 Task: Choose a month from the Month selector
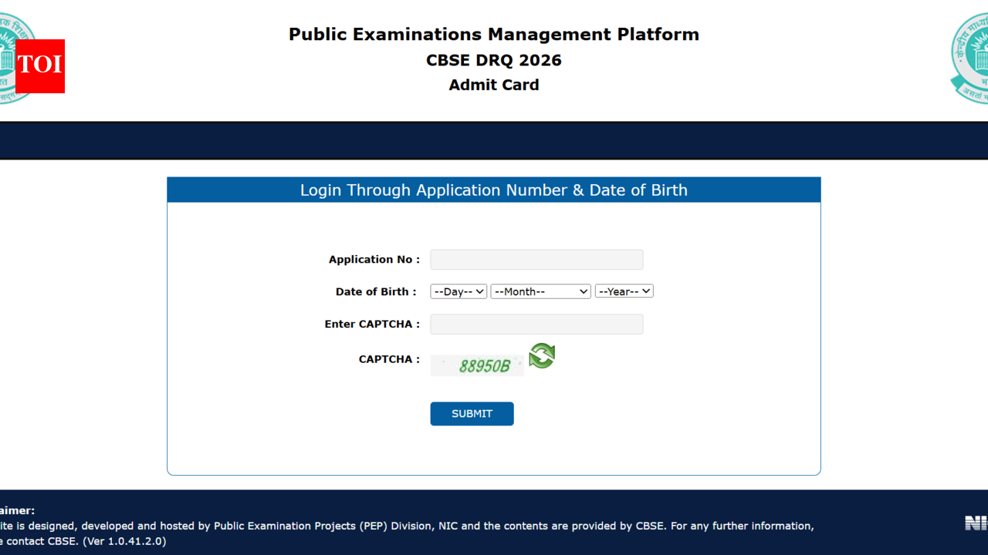[540, 291]
